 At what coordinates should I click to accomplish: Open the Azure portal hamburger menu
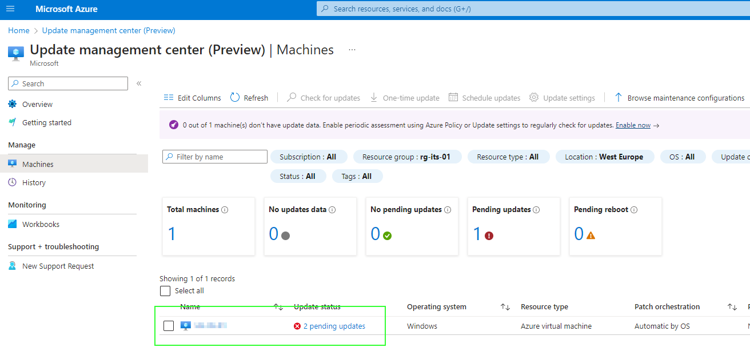click(10, 9)
